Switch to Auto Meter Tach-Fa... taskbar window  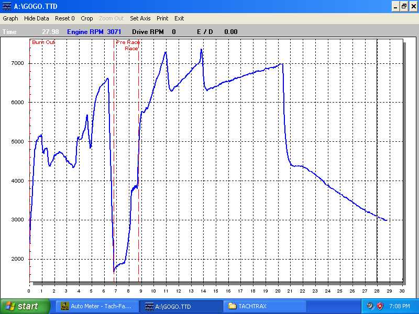click(x=96, y=306)
